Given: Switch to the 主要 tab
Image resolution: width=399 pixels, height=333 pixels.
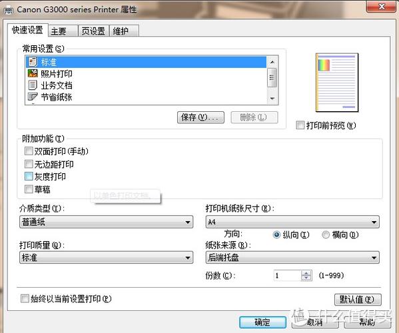Looking at the screenshot, I should (x=63, y=31).
